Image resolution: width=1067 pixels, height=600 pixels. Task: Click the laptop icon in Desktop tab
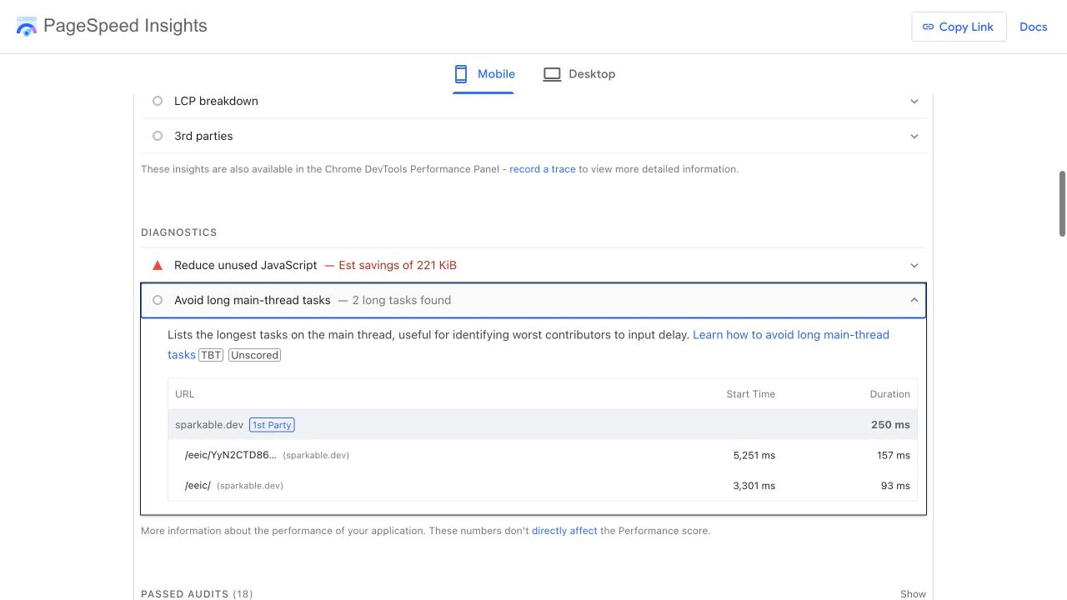point(552,74)
